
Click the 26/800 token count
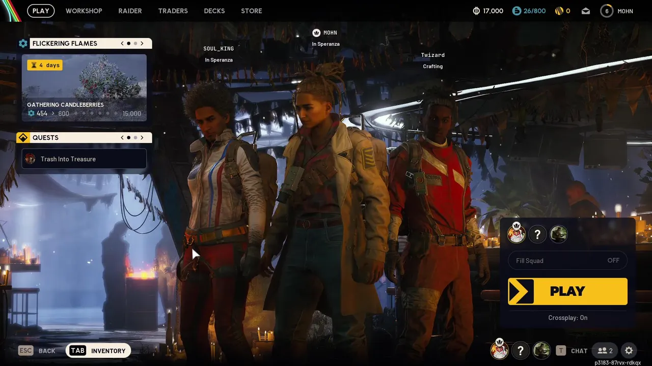[x=534, y=11]
